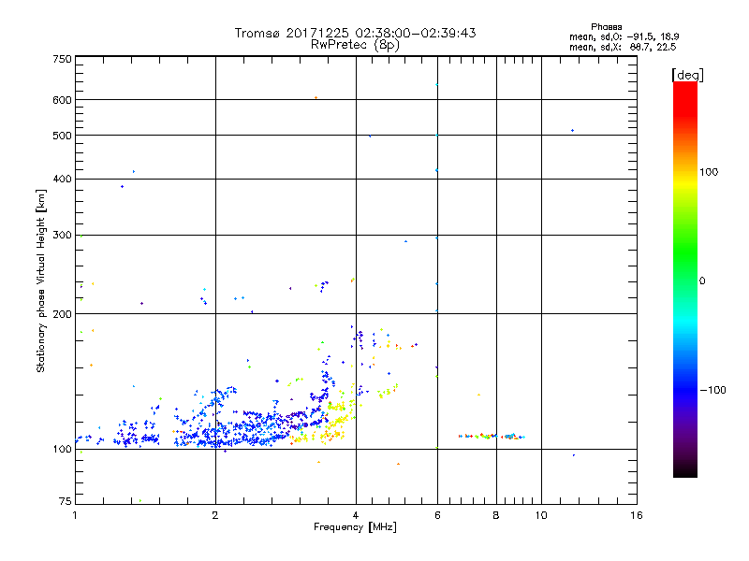The image size is (749, 561).
Task: Click the y-axis '600' tick label
Action: click(x=62, y=100)
